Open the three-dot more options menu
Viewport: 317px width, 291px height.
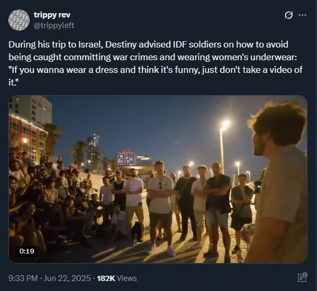(302, 15)
